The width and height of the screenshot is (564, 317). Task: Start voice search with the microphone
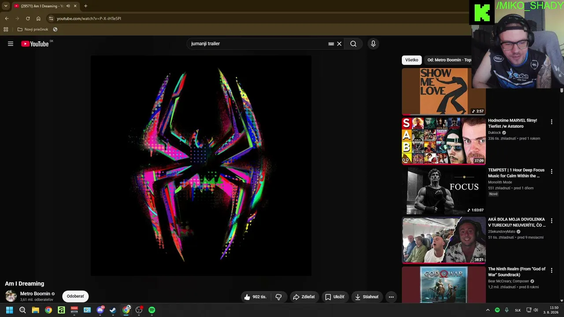coord(373,44)
